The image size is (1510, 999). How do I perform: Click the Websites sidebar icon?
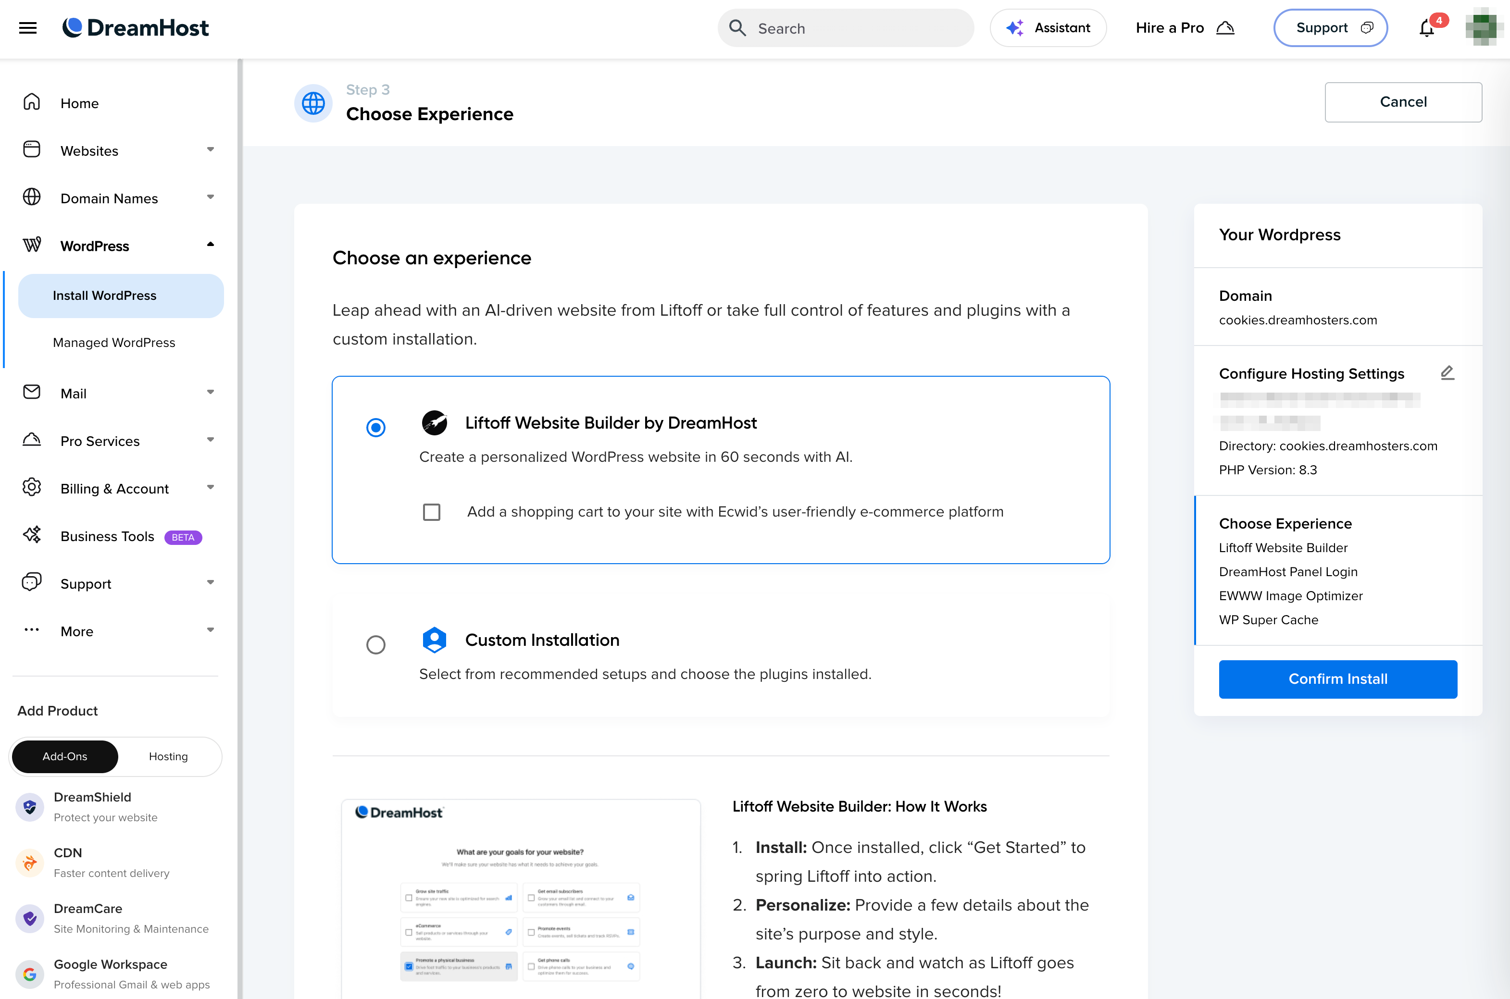tap(32, 150)
